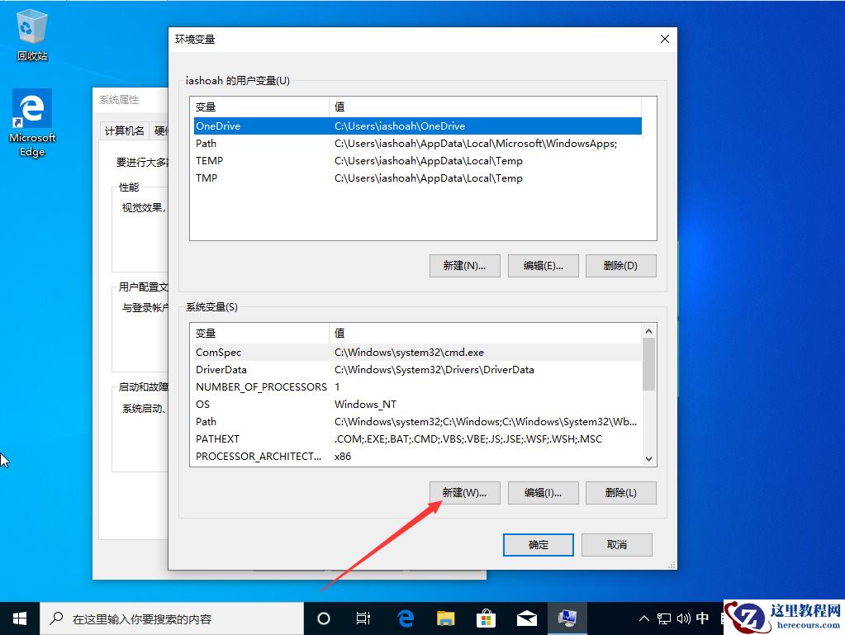
Task: Click the network status icon in tray
Action: pos(663,618)
